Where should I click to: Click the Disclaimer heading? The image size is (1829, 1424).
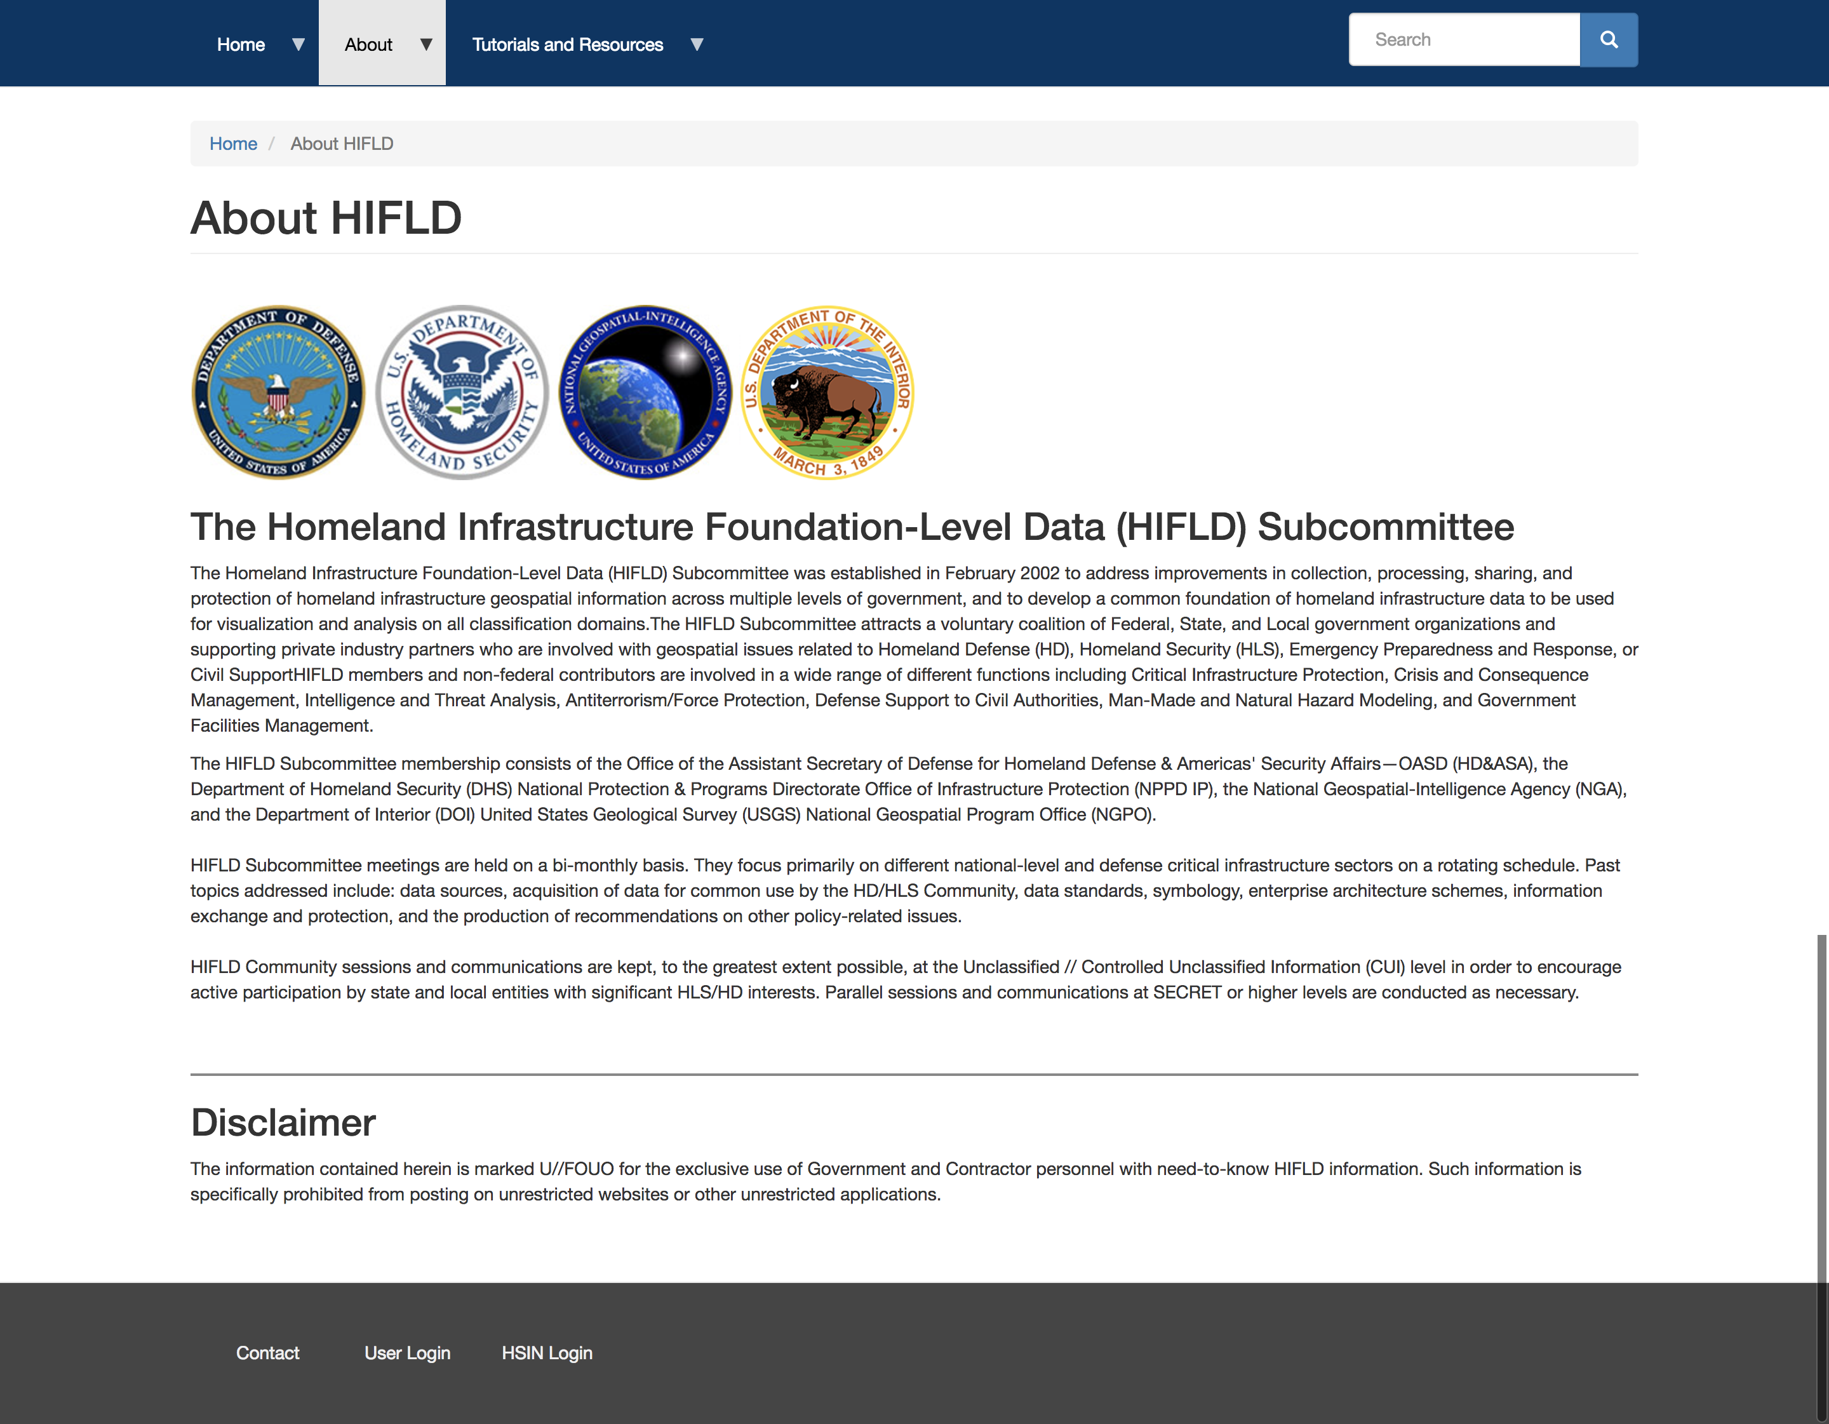tap(283, 1122)
